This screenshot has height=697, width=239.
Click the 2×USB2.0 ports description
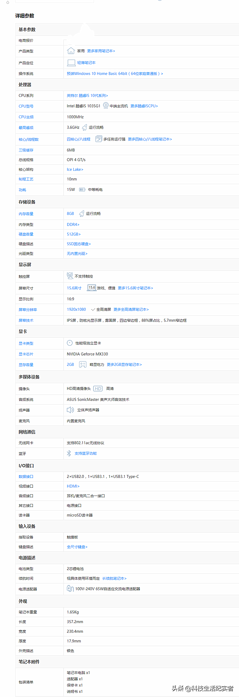coord(103,477)
